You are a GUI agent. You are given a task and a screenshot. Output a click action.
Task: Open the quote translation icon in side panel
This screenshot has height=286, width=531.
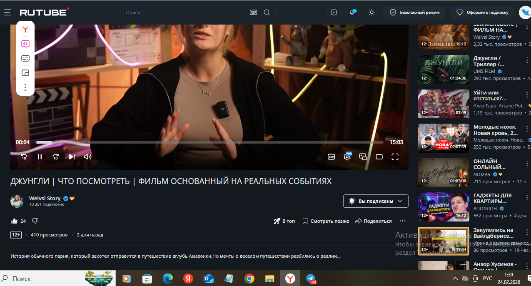25,44
